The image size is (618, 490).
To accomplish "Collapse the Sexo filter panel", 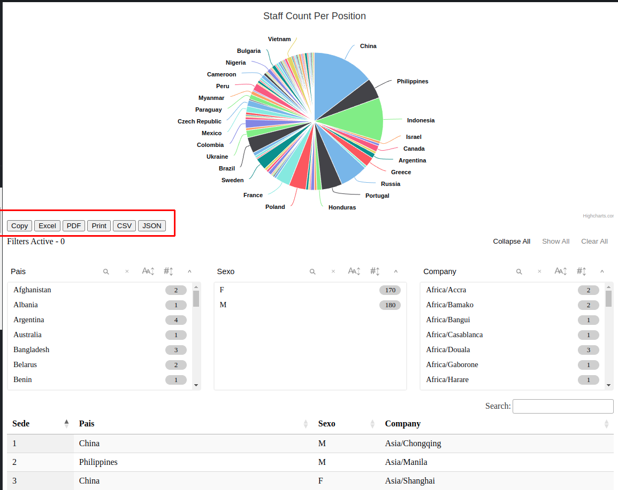I will [x=396, y=271].
